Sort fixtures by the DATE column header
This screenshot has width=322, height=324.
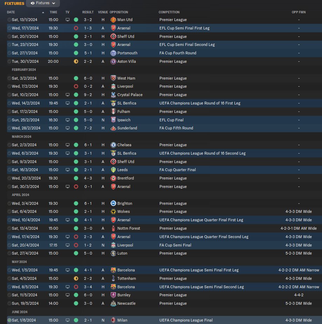(x=11, y=12)
